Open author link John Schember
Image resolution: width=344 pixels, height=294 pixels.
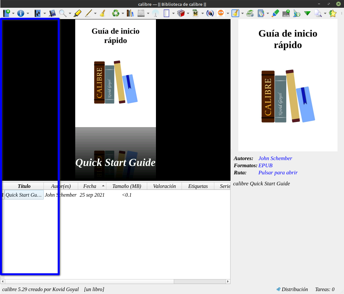pyautogui.click(x=275, y=158)
